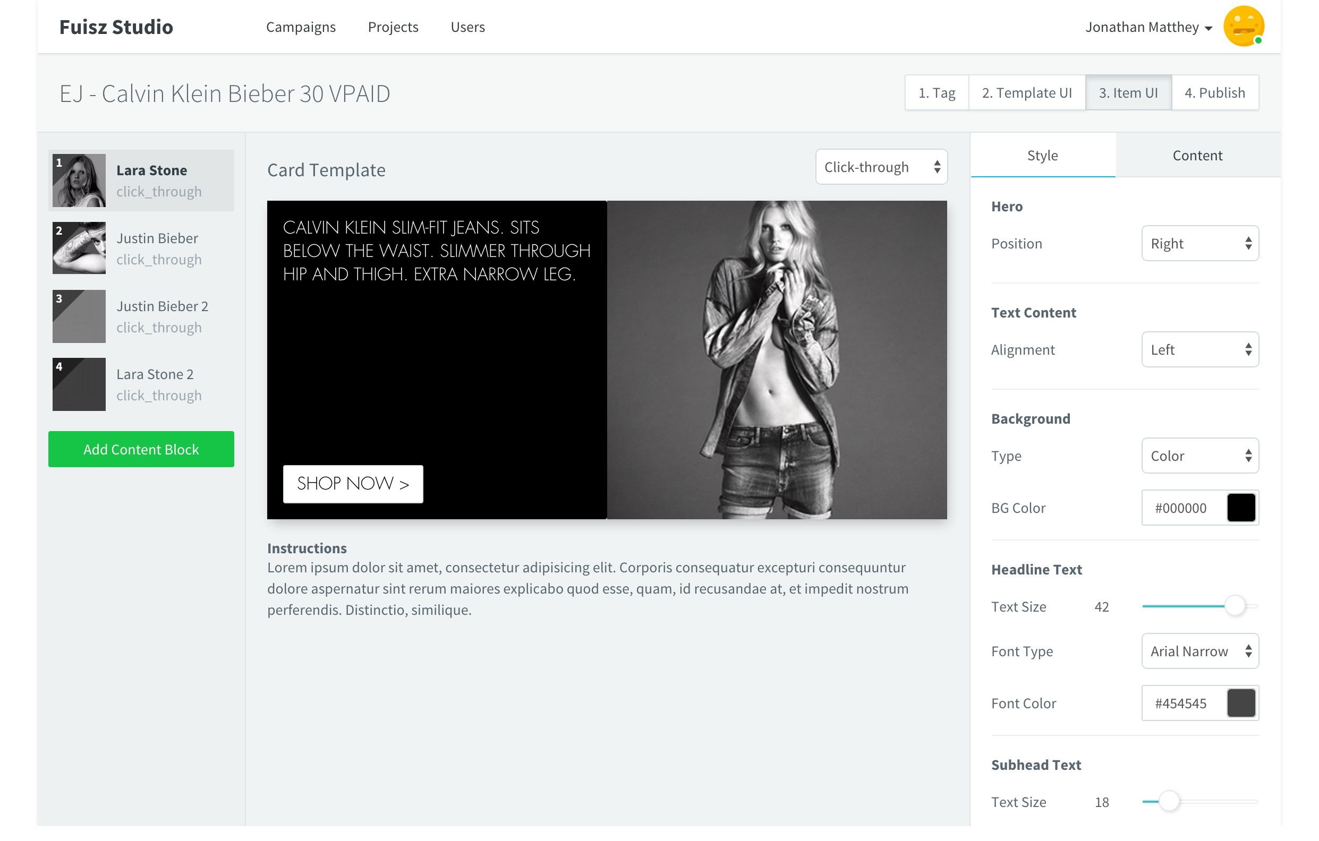
Task: Pick the Lara Stone 2 block thumbnail
Action: pyautogui.click(x=79, y=384)
